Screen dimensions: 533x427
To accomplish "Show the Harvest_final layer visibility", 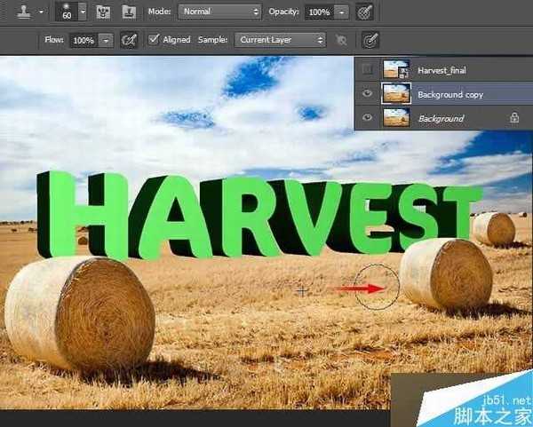I will click(x=365, y=70).
